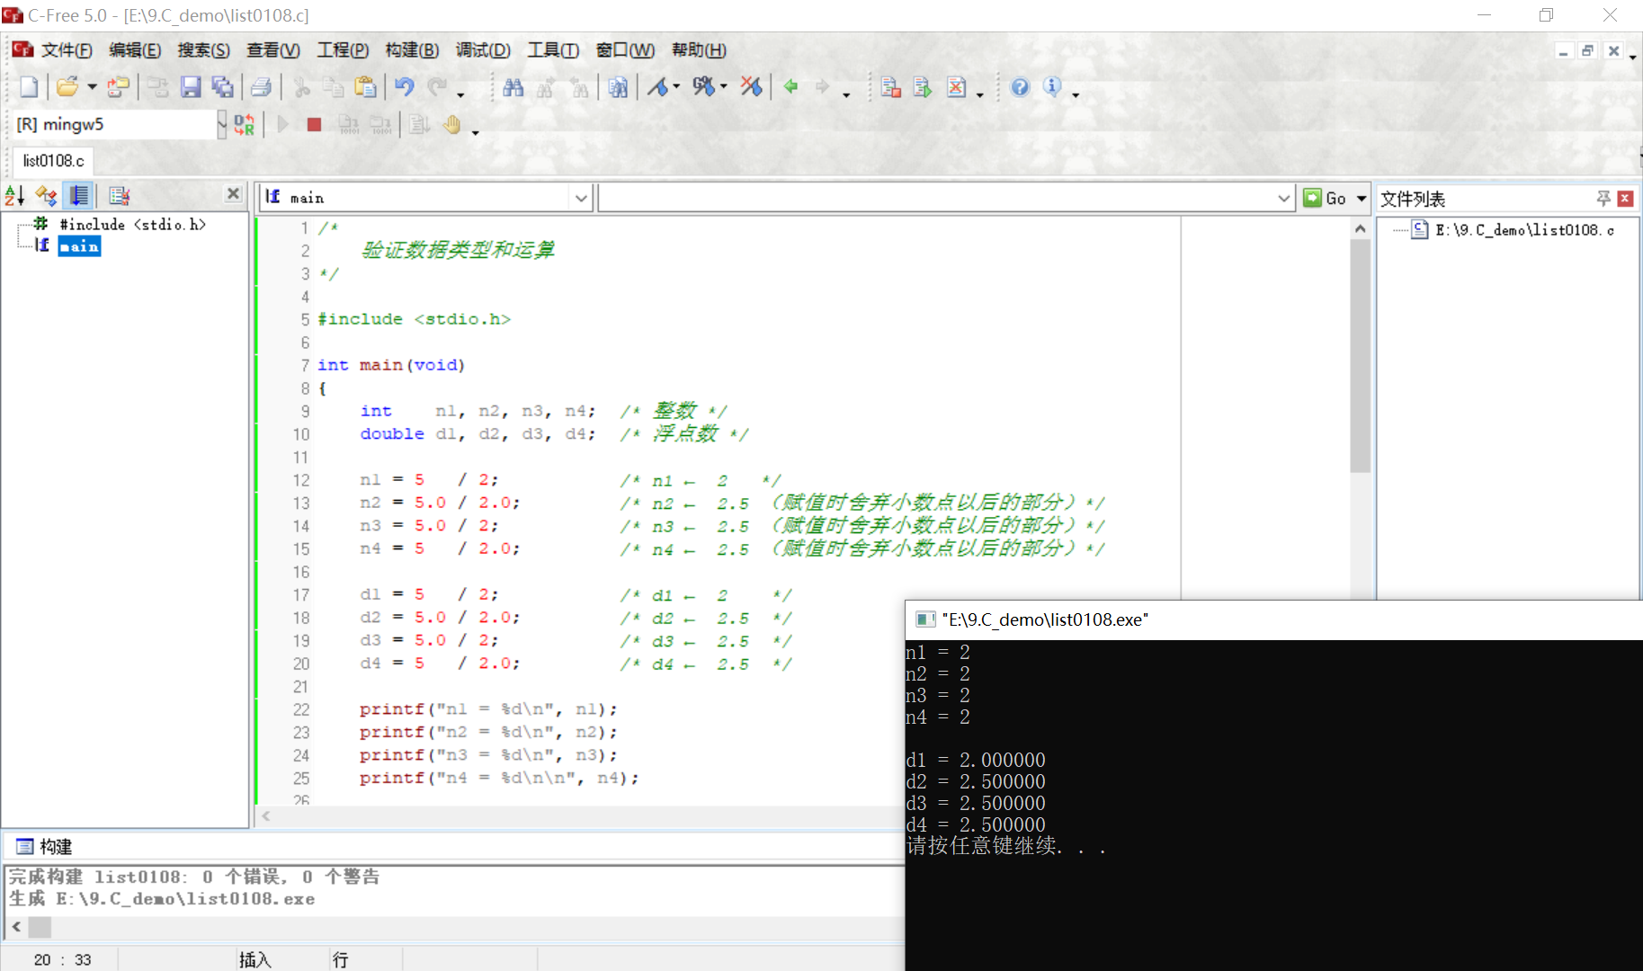The image size is (1643, 971).
Task: Pin the 文件列表 panel with the pushpin
Action: pos(1603,199)
